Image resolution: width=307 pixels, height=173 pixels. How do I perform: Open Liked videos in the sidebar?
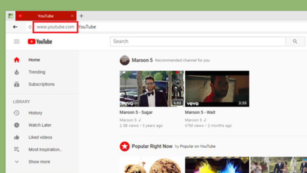[x=40, y=137]
